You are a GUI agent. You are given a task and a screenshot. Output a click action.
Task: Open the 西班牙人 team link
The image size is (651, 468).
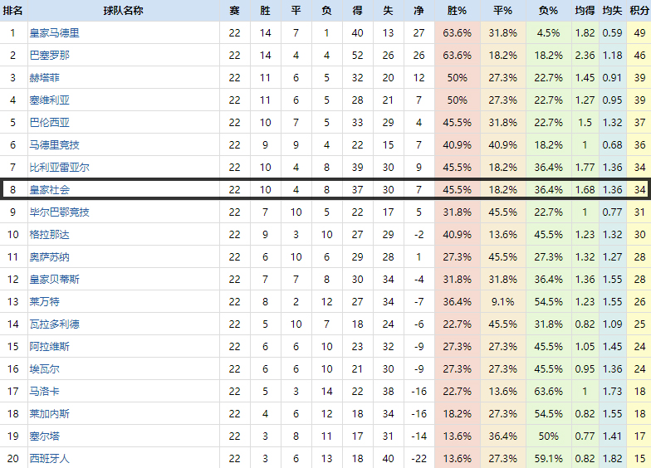pyautogui.click(x=50, y=458)
